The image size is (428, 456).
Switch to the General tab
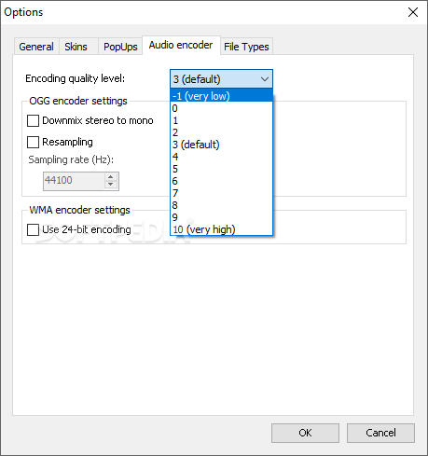coord(36,47)
